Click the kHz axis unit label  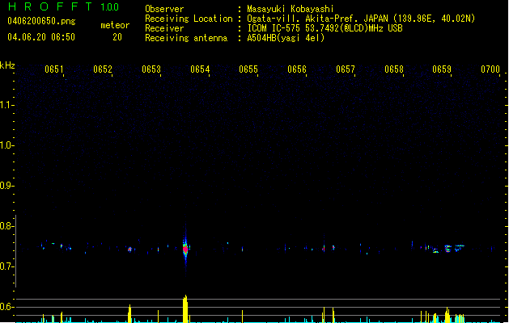(x=7, y=65)
